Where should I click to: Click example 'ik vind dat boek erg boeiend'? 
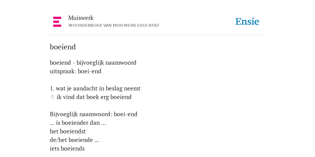pyautogui.click(x=94, y=97)
